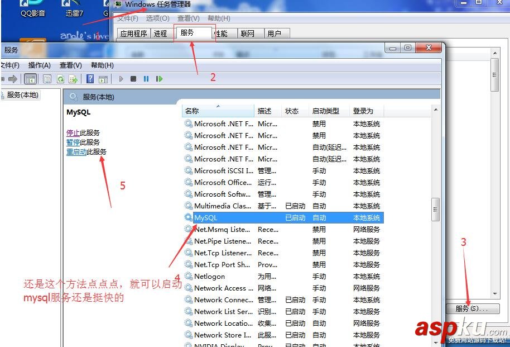Click the Start Service play icon

121,79
